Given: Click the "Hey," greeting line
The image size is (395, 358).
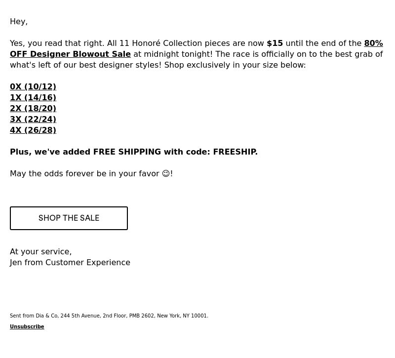Looking at the screenshot, I should (19, 22).
